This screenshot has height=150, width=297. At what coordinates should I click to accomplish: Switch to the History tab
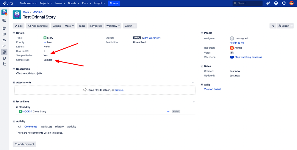coord(59,127)
